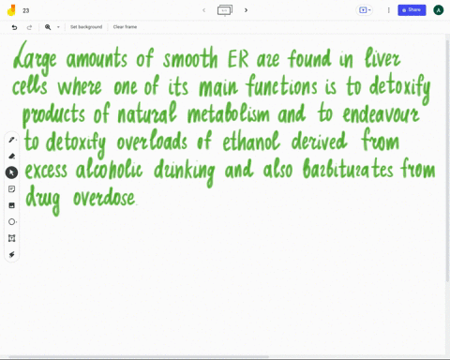Add a text box tool
This screenshot has width=450, height=360.
[x=12, y=238]
